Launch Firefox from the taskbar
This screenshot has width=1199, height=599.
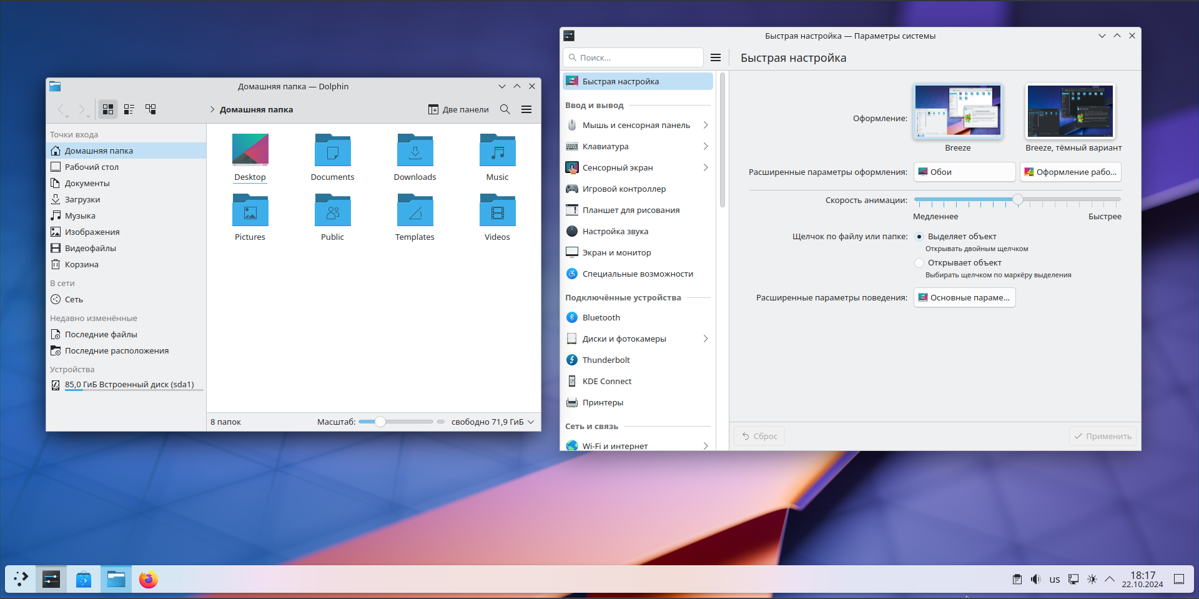point(148,580)
